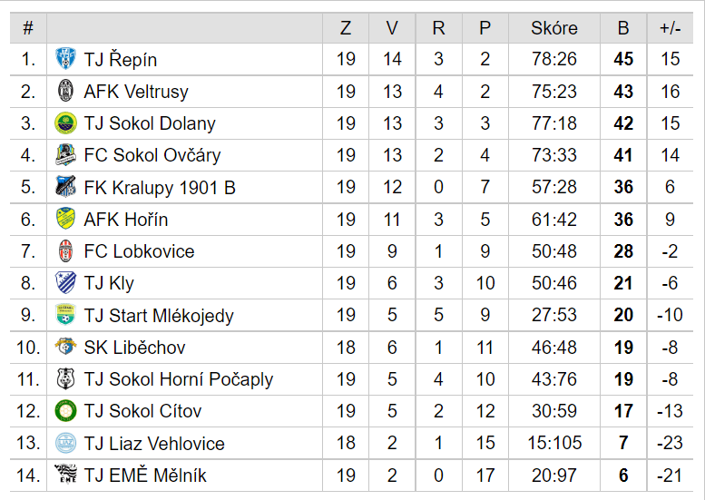Click the FC Sokol Ovčáry crest
This screenshot has height=500, width=705.
(65, 155)
